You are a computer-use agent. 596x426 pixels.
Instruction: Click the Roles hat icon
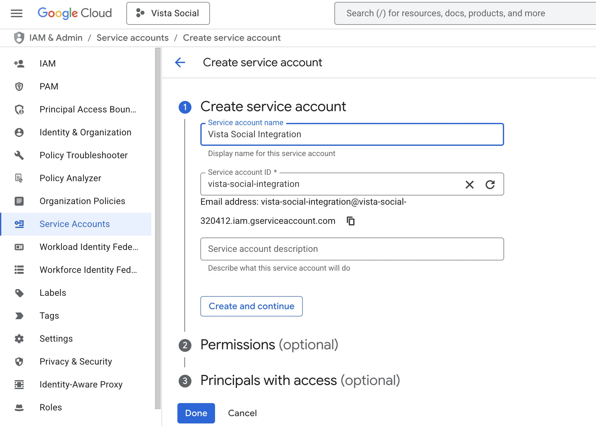click(19, 408)
